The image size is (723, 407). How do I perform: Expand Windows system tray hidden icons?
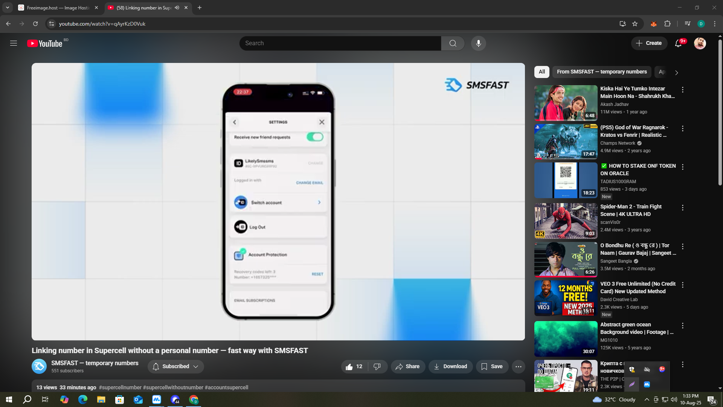(647, 399)
